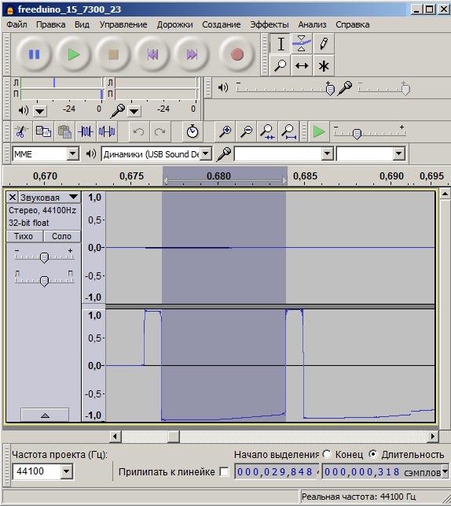
Task: Begin recording with the Record button
Action: click(237, 54)
